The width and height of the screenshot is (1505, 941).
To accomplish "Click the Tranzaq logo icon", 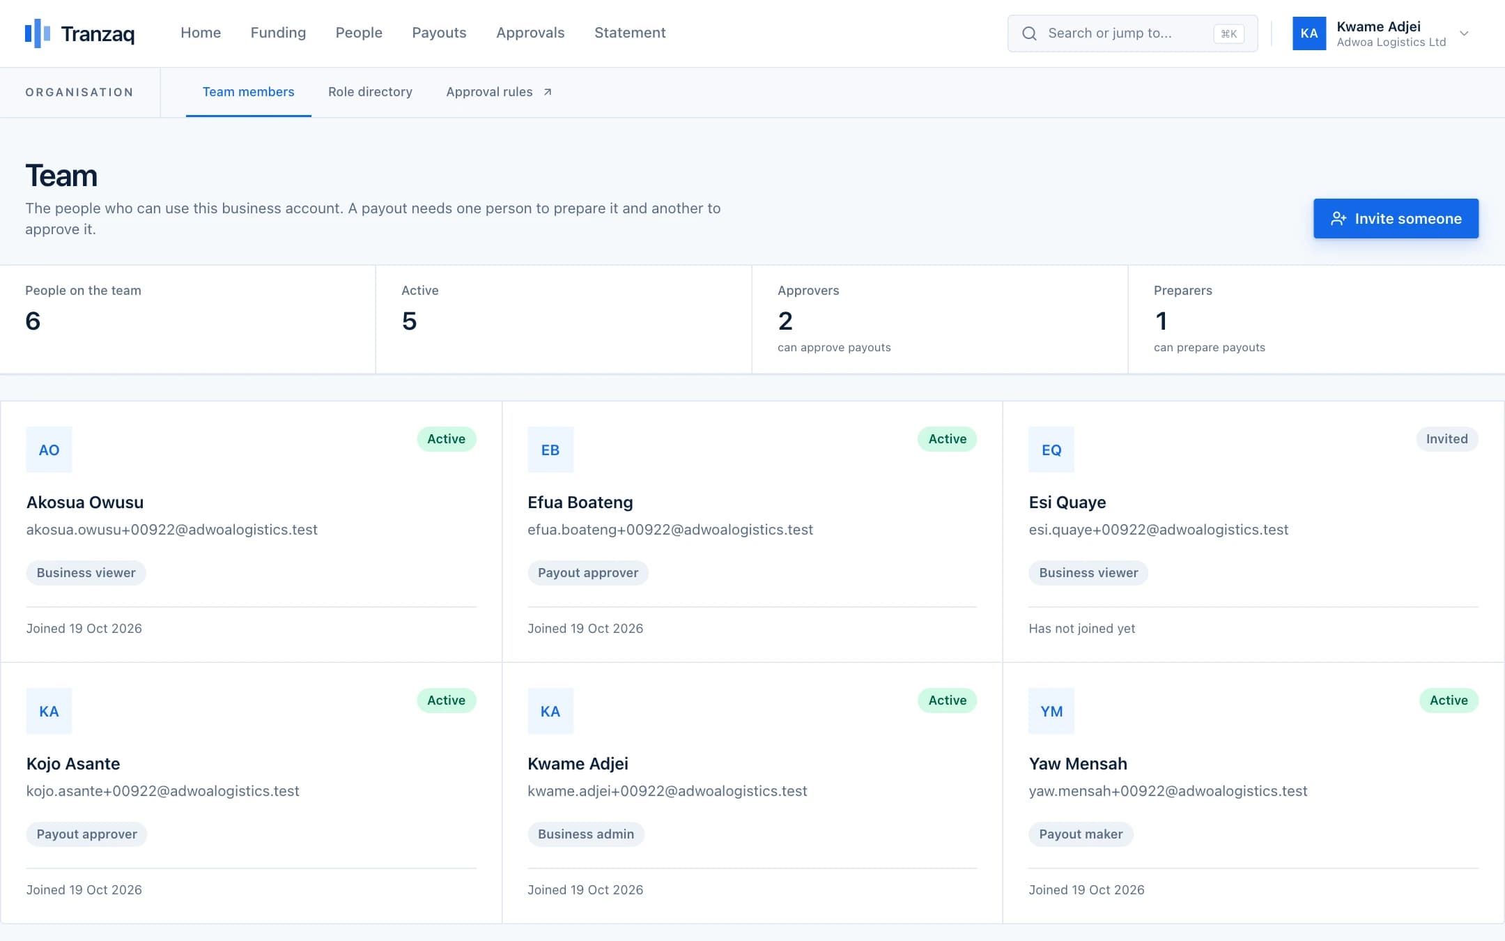I will click(38, 33).
